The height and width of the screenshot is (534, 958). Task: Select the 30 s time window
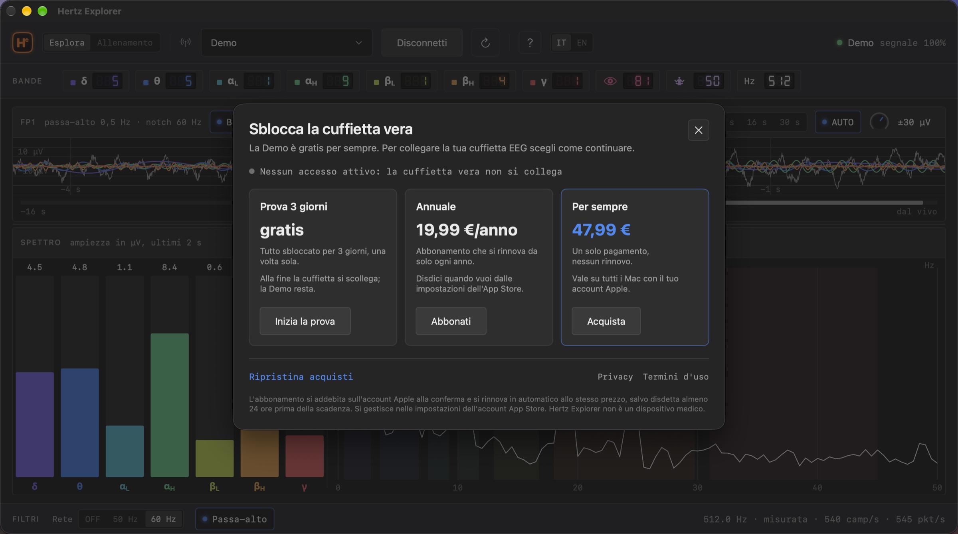789,122
